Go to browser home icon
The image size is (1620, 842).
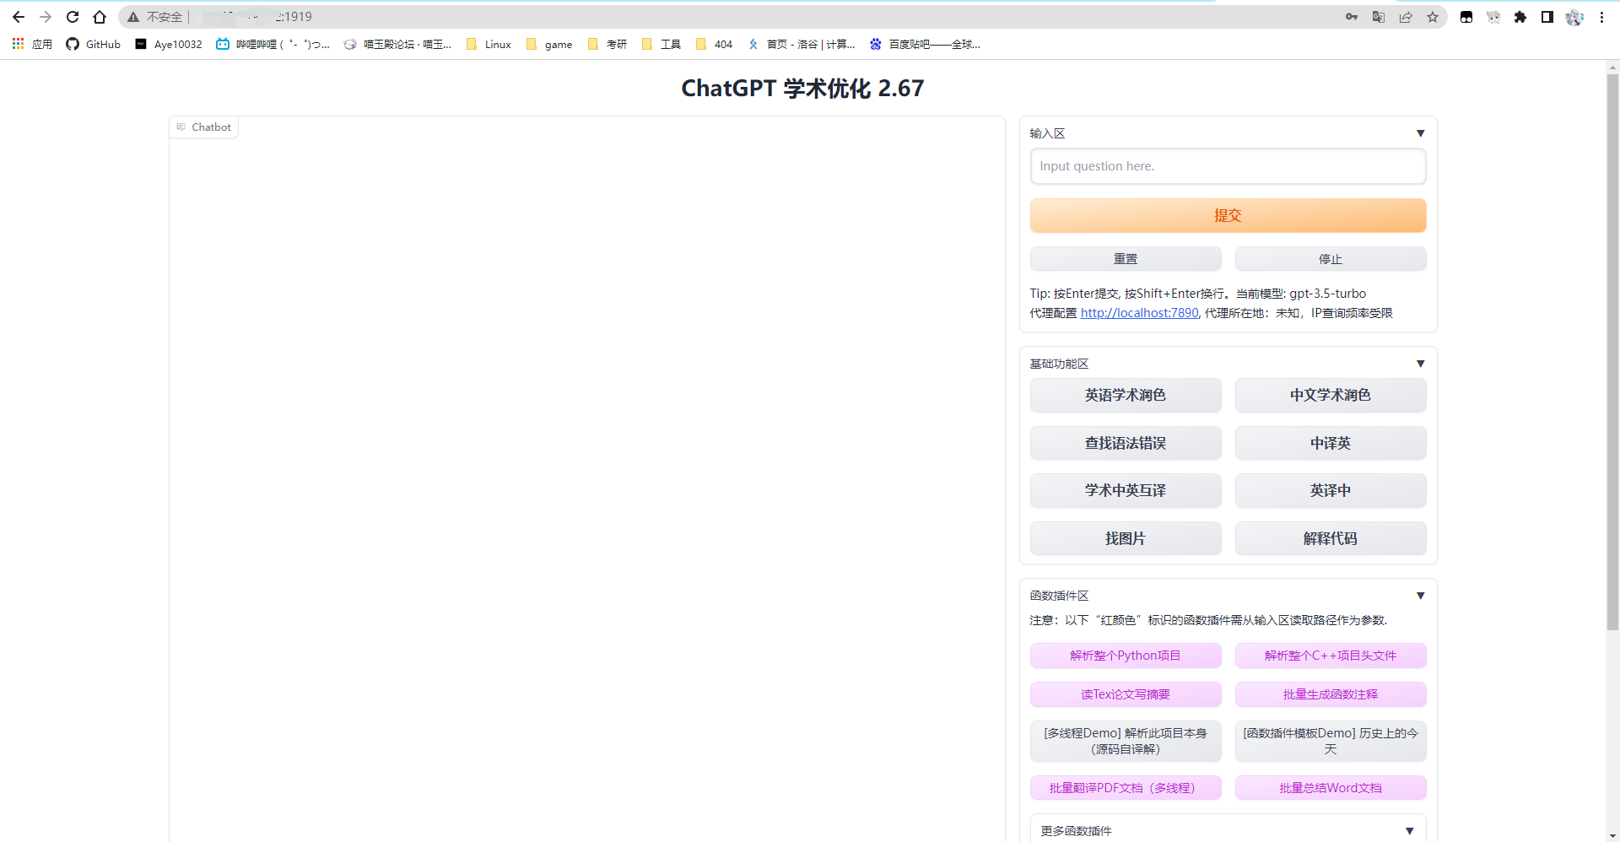click(x=100, y=17)
